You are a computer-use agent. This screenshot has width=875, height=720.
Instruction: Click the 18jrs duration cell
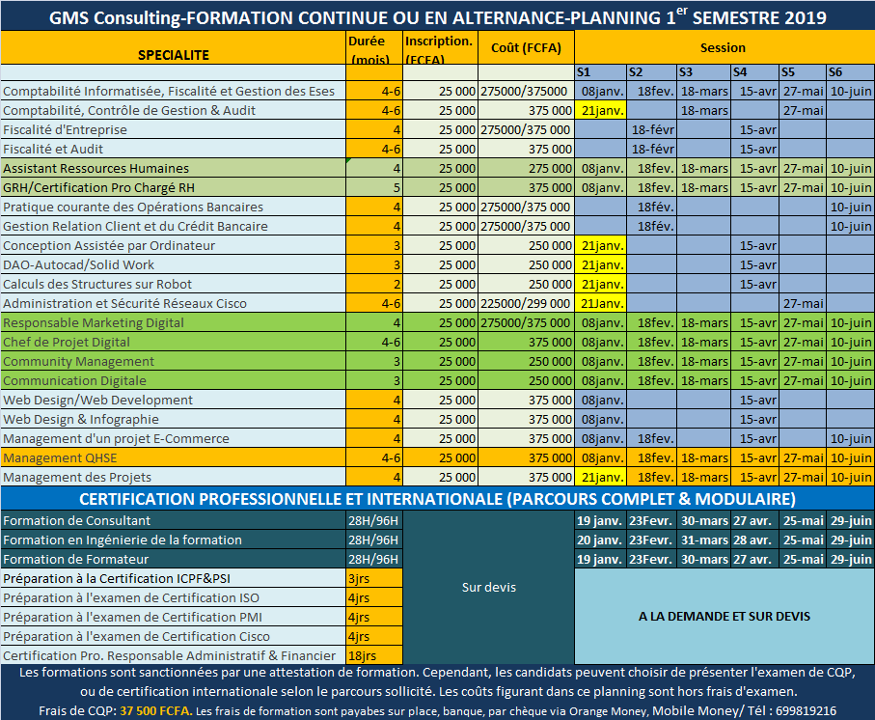click(374, 655)
